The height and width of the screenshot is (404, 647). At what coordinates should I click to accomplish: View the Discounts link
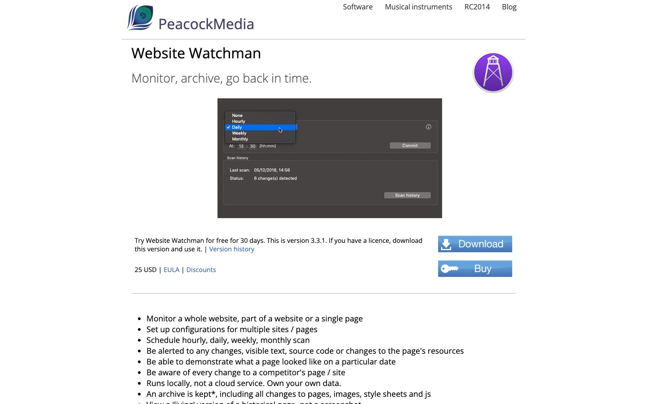pyautogui.click(x=201, y=270)
